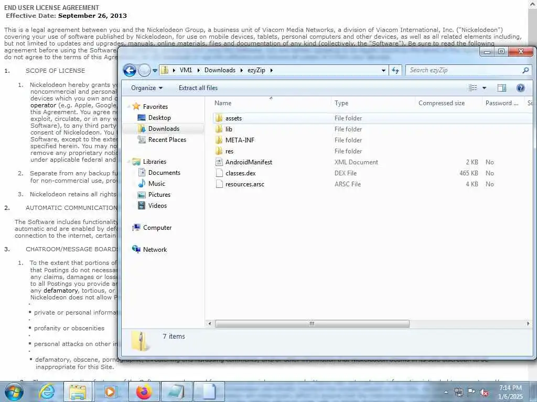Open Documents library
This screenshot has height=402, width=537.
click(164, 173)
